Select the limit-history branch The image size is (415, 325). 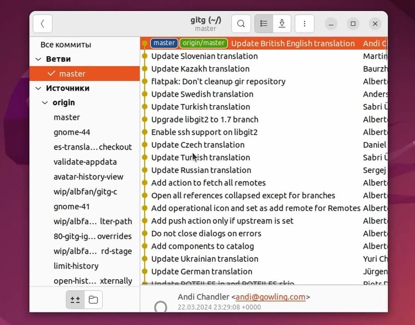[85, 266]
